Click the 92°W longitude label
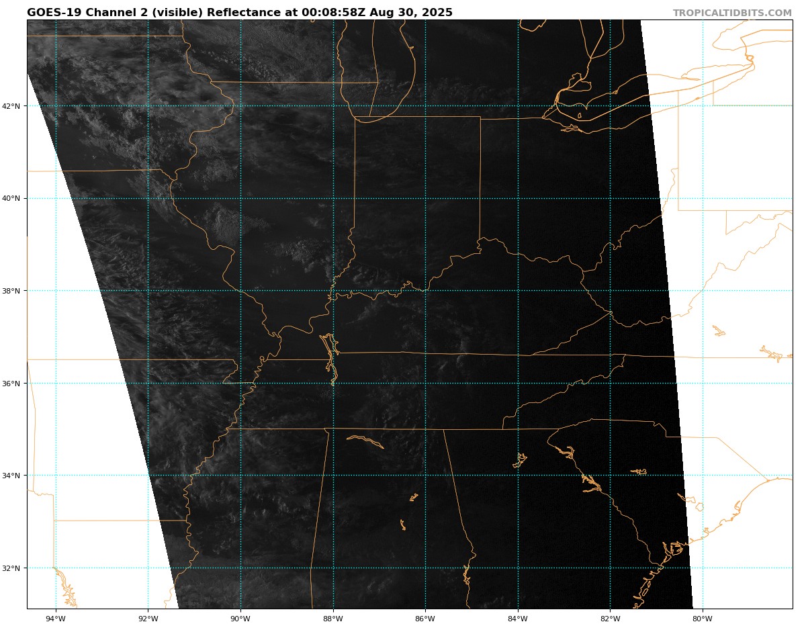The height and width of the screenshot is (624, 806). (x=148, y=619)
